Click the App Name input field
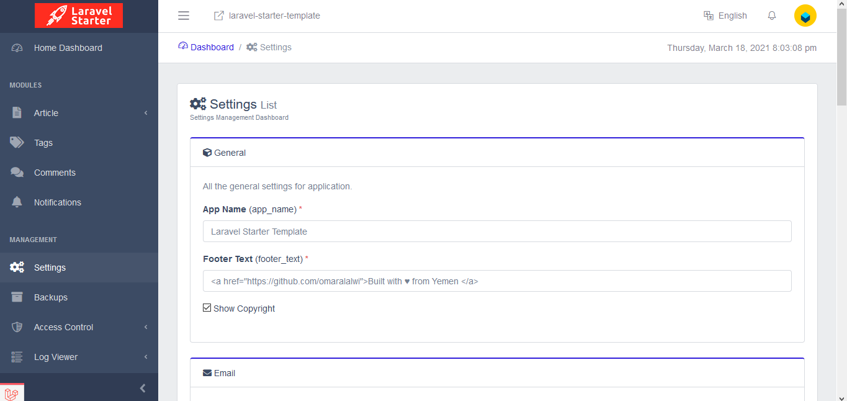The width and height of the screenshot is (847, 401). tap(496, 232)
